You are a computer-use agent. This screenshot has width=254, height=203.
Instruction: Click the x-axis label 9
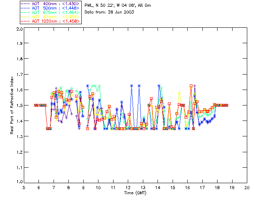pyautogui.click(x=83, y=188)
